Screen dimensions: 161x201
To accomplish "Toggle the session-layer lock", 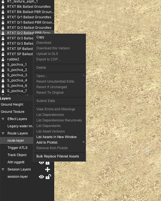I will 48,177.
